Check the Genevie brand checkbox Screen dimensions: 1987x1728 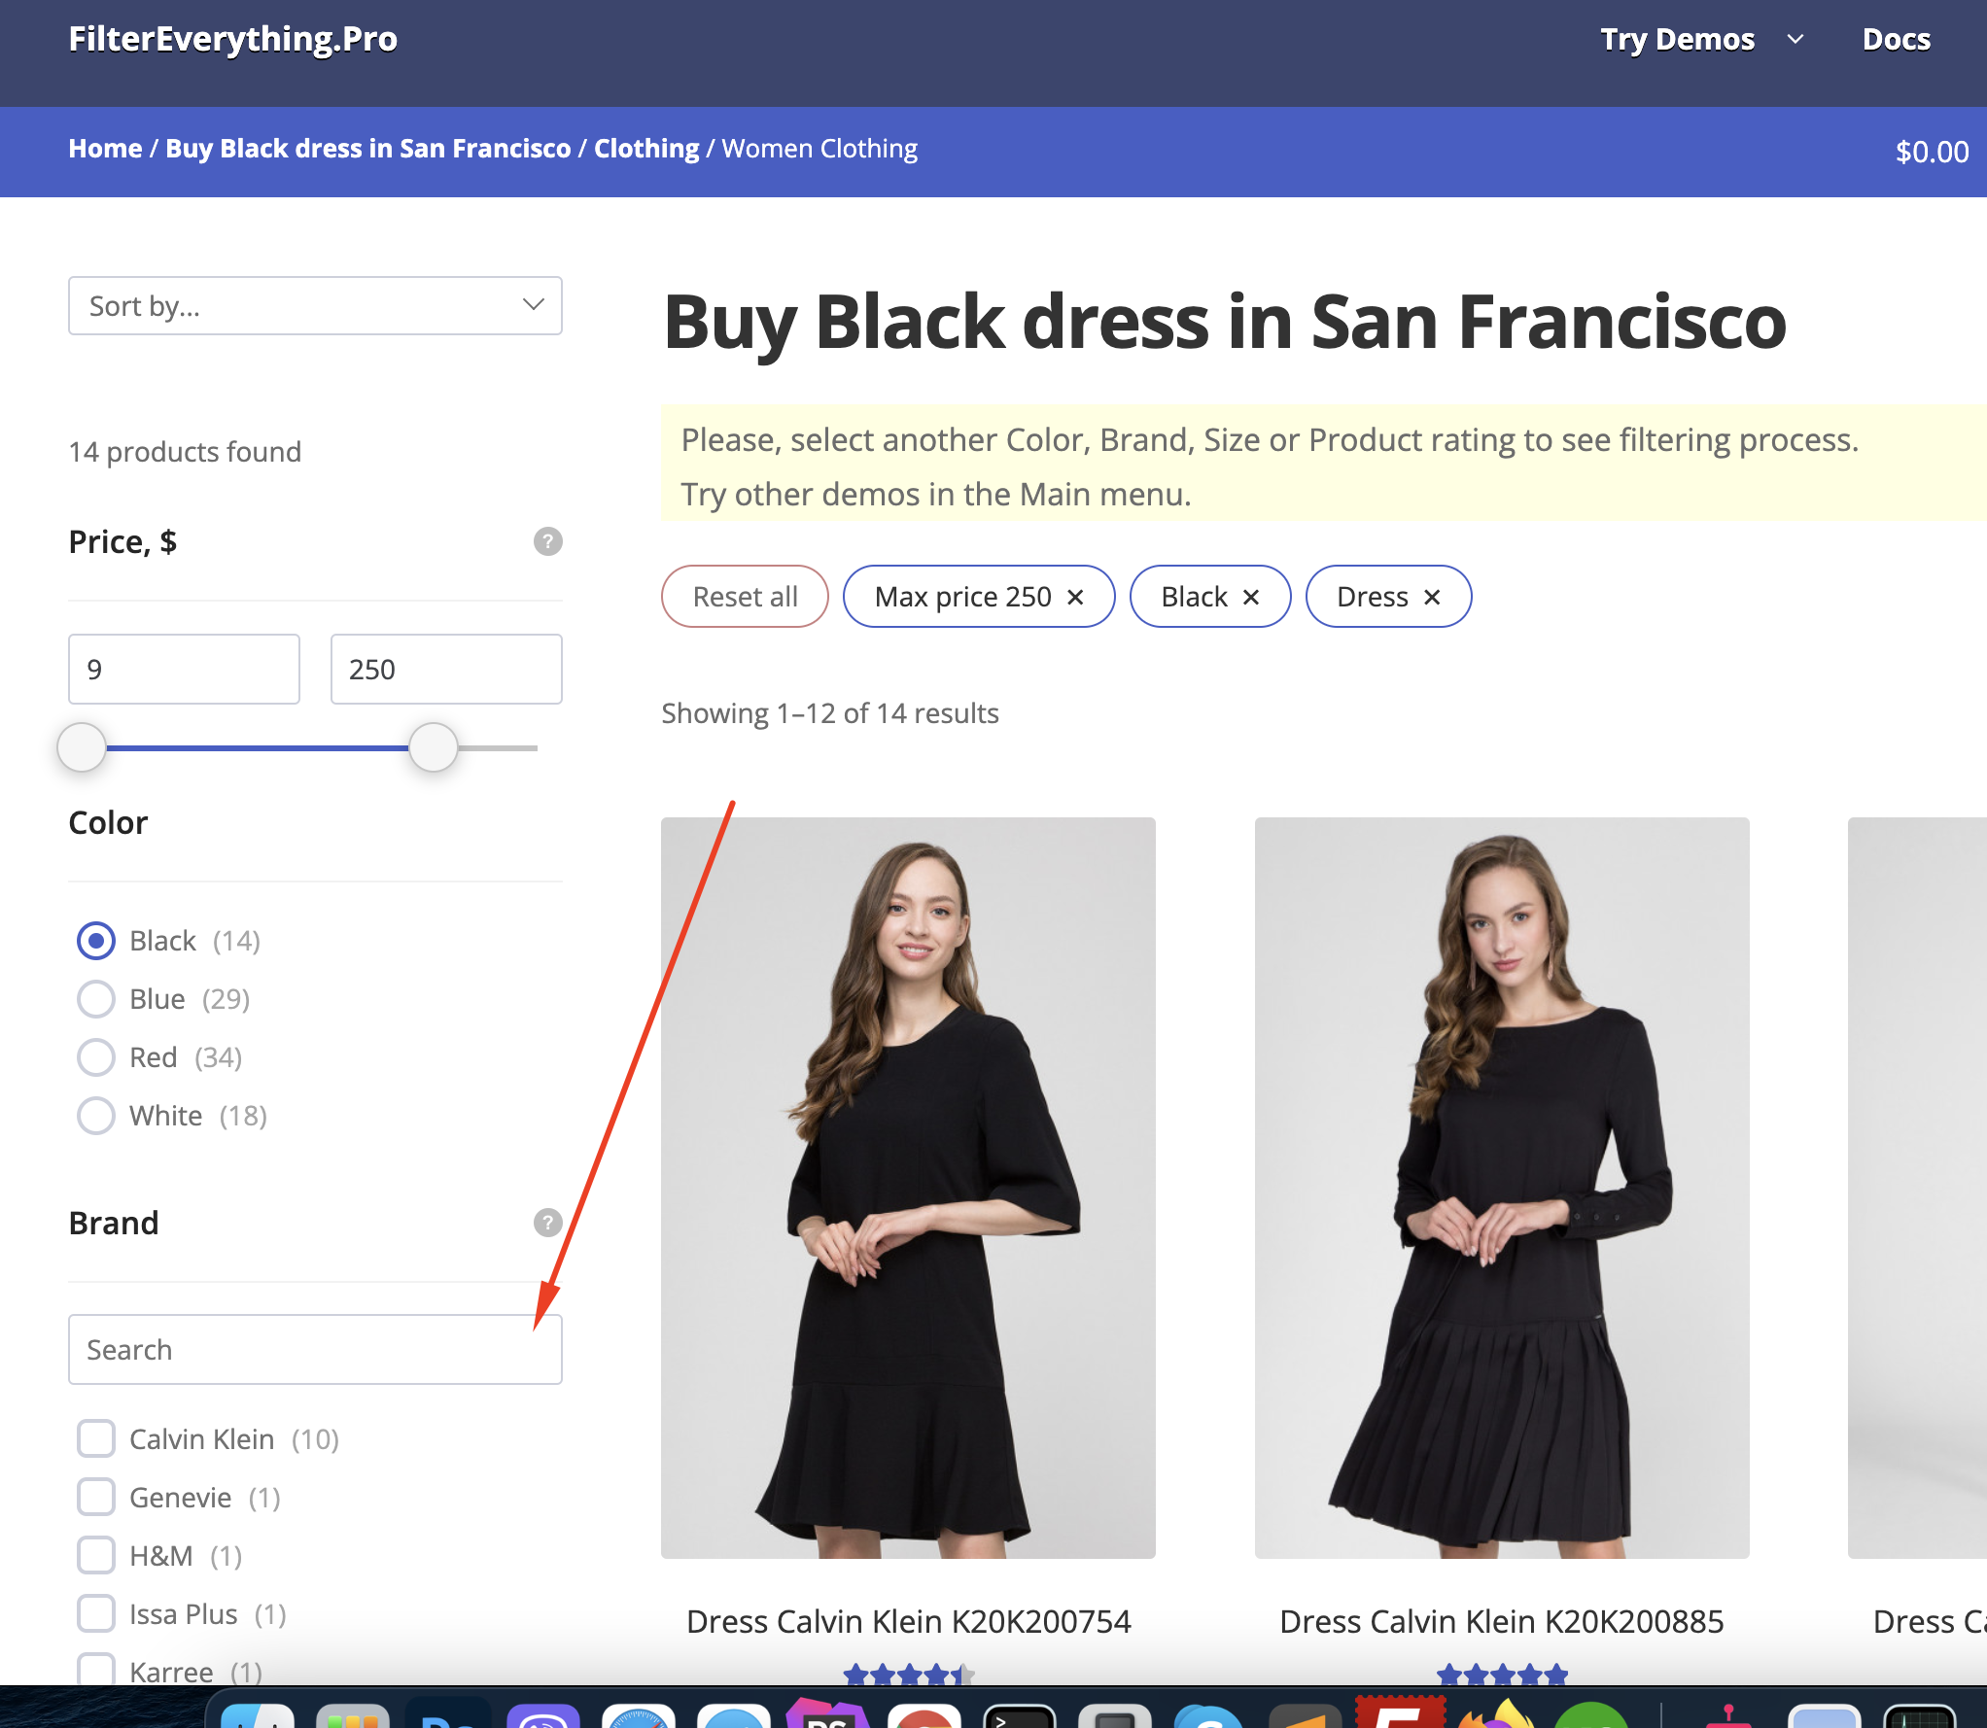pyautogui.click(x=95, y=1498)
